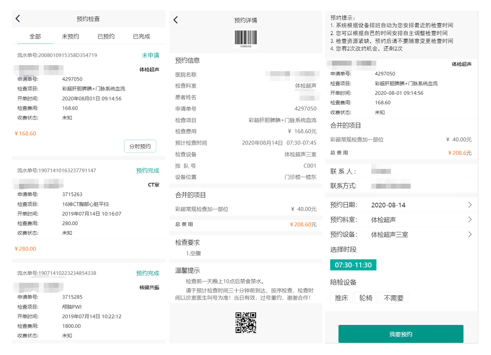
Task: Open the 预约完成 CT室 order card
Action: coord(88,209)
